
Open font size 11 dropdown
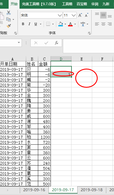(x=74, y=15)
